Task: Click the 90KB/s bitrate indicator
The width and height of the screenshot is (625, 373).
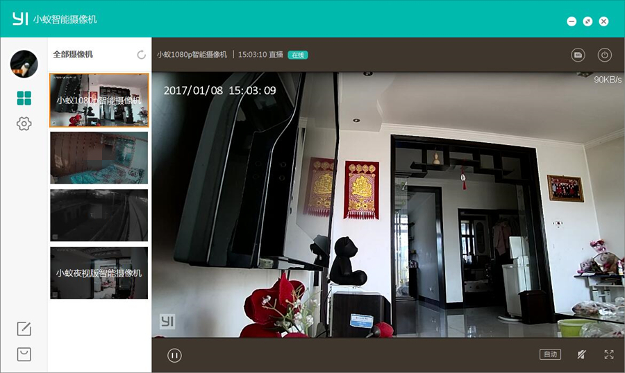Action: click(608, 80)
